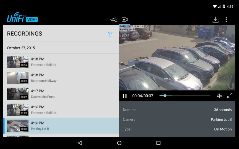Tap the 4:19 status bar clock
The width and height of the screenshot is (239, 149).
[230, 6]
